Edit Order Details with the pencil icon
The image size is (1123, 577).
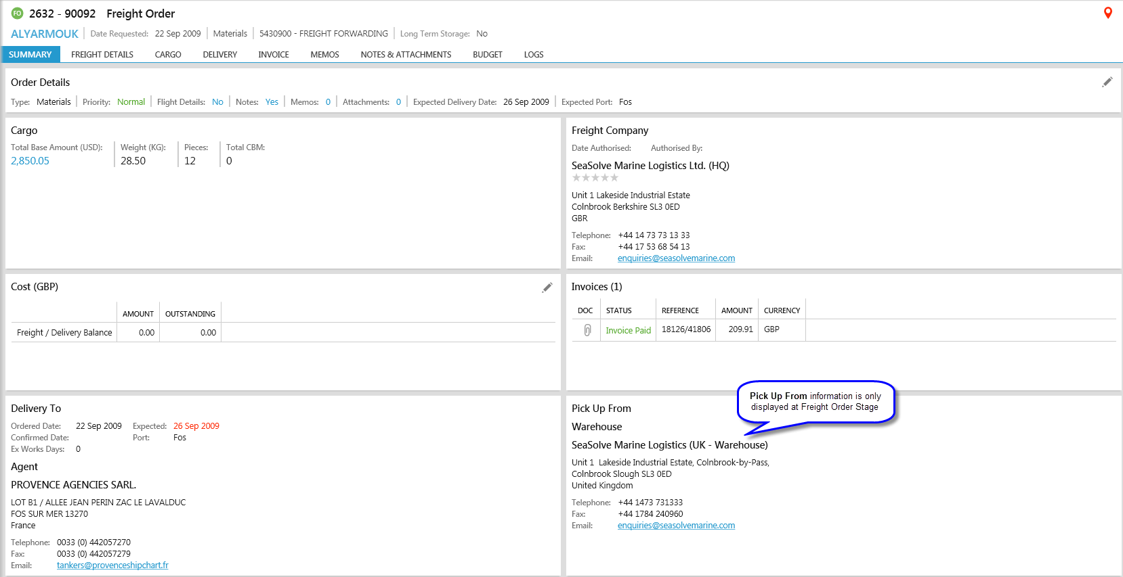[x=1107, y=82]
